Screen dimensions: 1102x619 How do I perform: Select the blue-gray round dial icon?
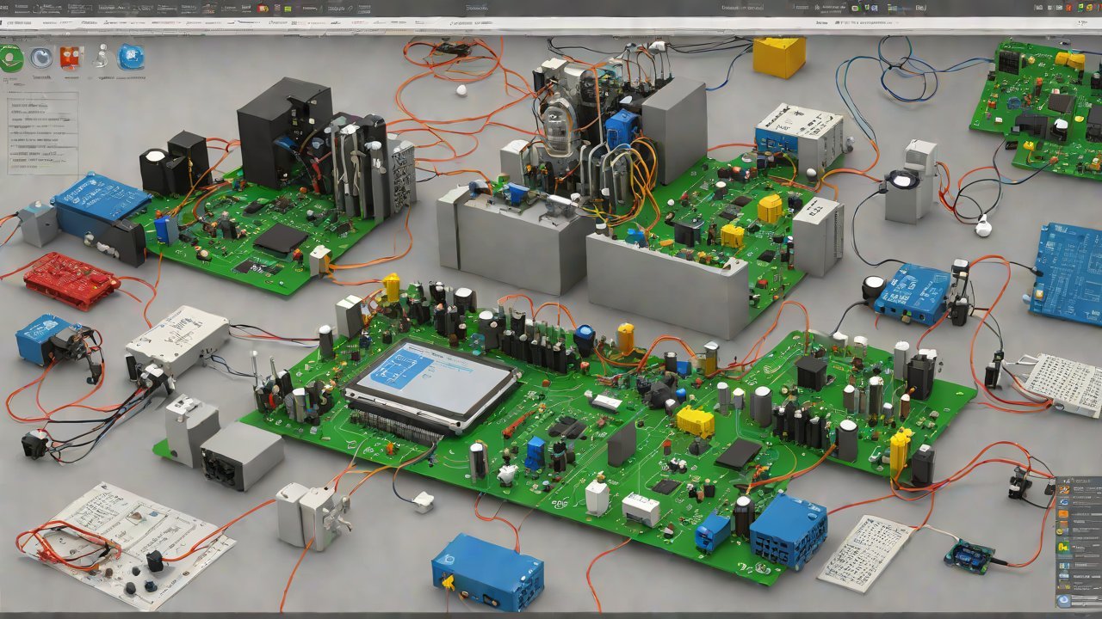click(41, 58)
